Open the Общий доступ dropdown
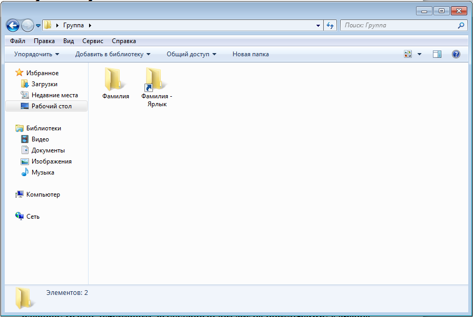The image size is (473, 317). 191,55
